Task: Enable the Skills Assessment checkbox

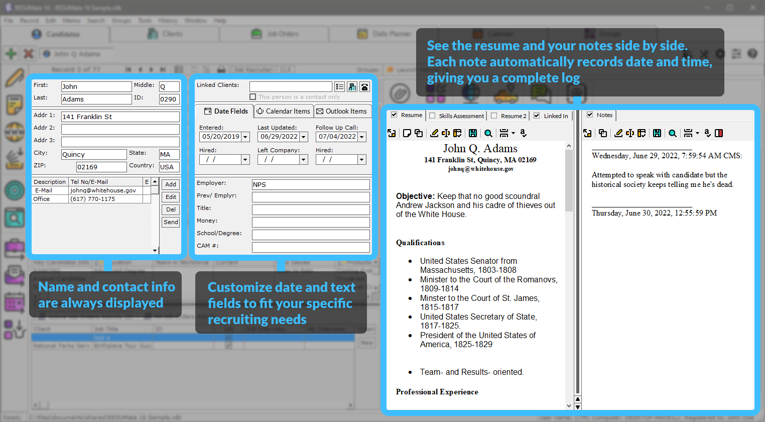Action: pyautogui.click(x=432, y=116)
